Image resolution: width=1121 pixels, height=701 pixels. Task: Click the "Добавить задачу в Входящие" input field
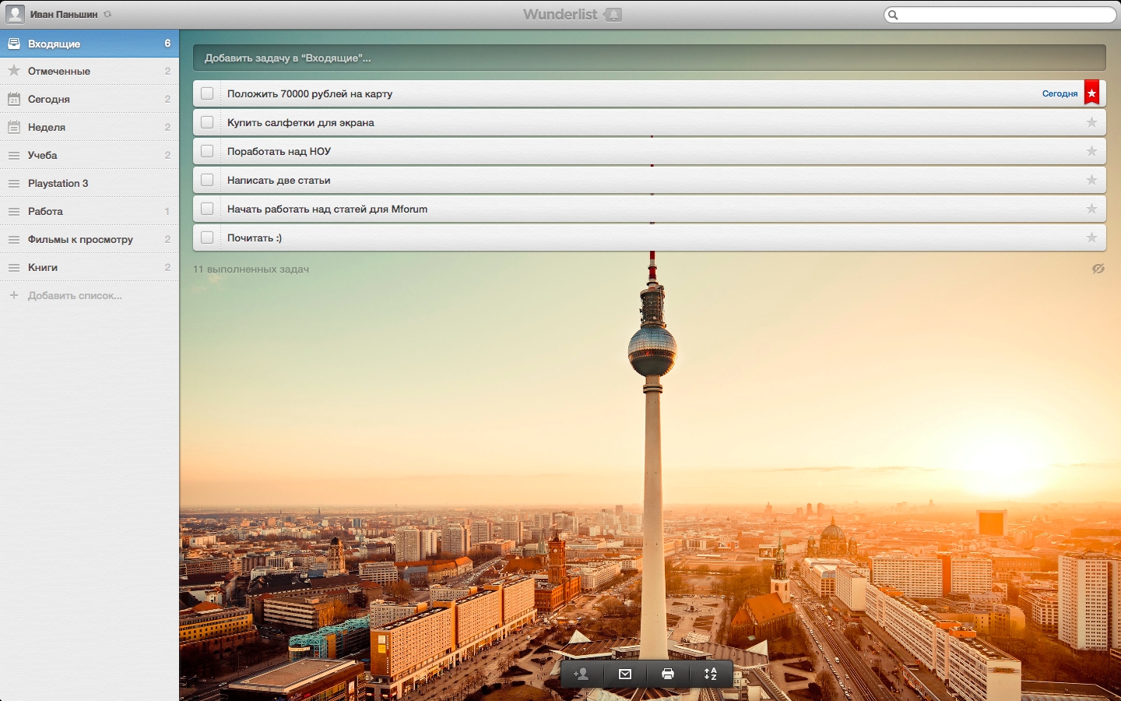[x=649, y=58]
